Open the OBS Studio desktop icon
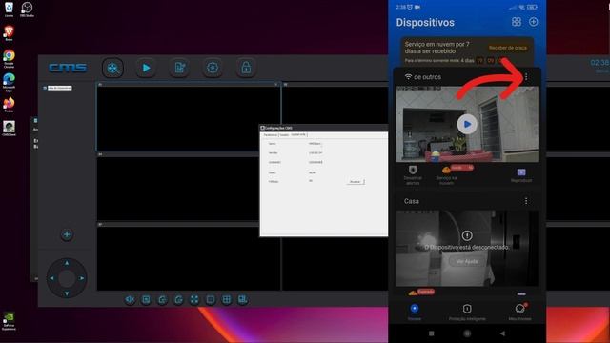610x343 pixels. click(27, 10)
